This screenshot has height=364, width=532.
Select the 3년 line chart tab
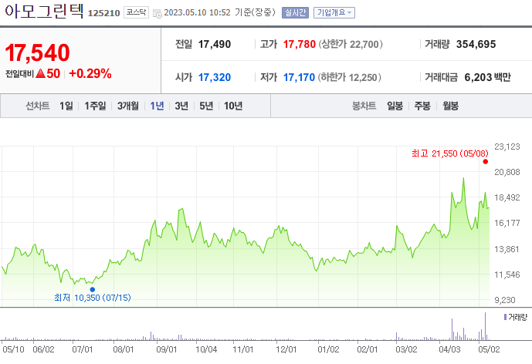point(181,106)
